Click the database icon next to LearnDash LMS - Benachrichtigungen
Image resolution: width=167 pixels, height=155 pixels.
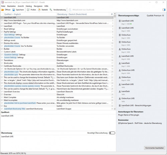coord(120,105)
